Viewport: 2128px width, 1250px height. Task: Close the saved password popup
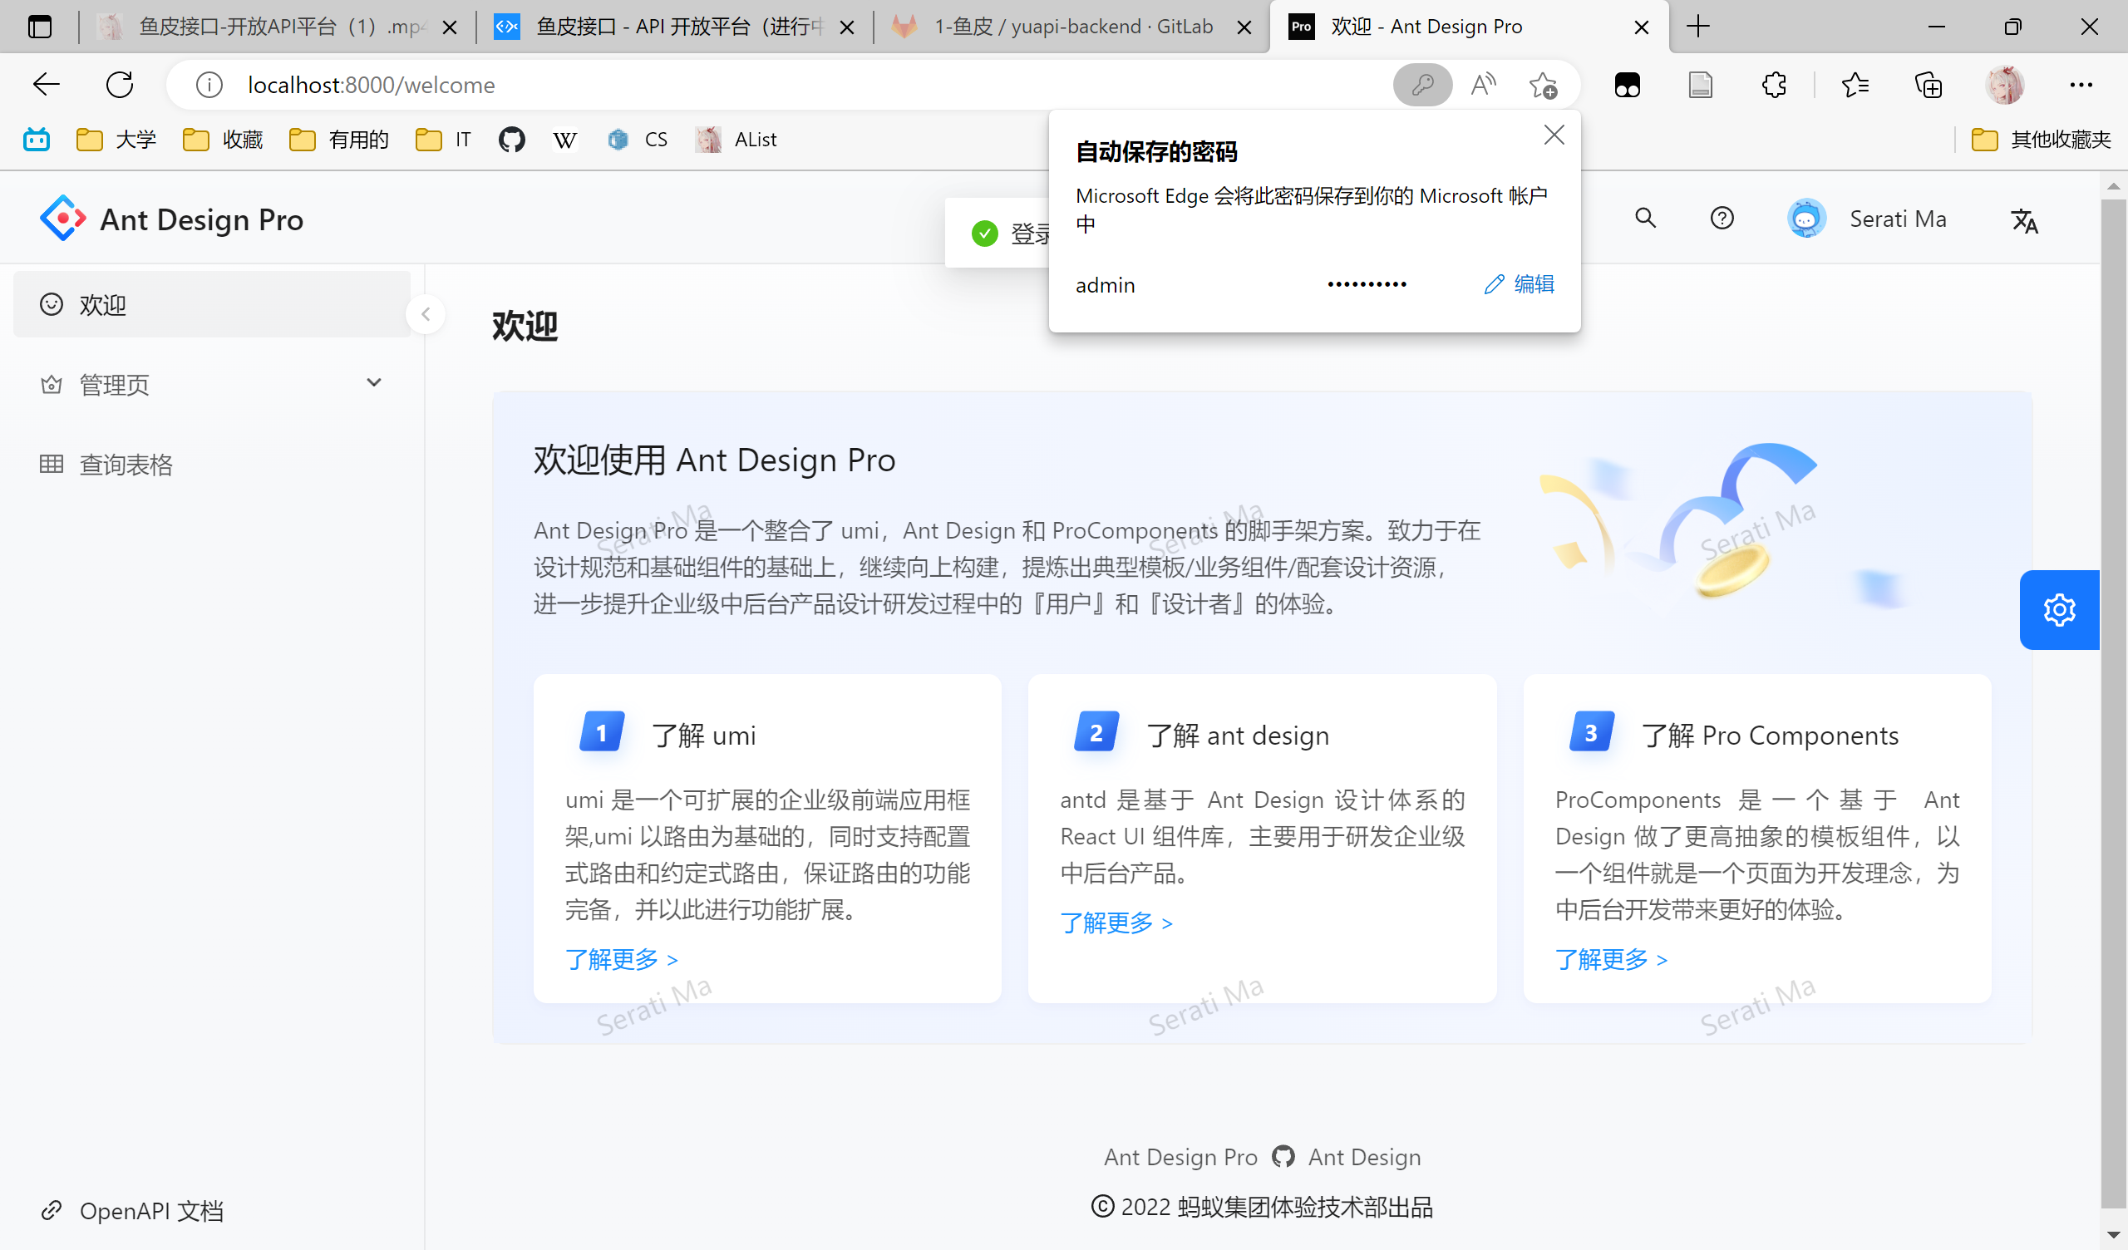[1554, 135]
